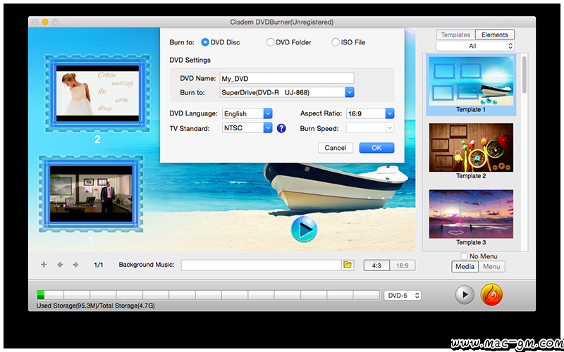Click the DVD Name input field
564x352 pixels.
287,78
